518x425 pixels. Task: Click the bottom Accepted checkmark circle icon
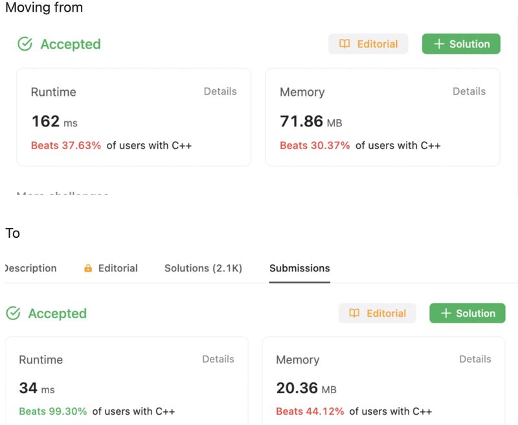13,314
